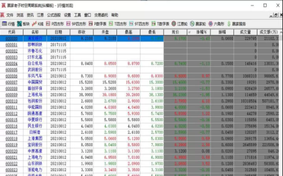This screenshot has width=283, height=176.
Task: Open stock code 600016 link
Action: click(x=11, y=126)
